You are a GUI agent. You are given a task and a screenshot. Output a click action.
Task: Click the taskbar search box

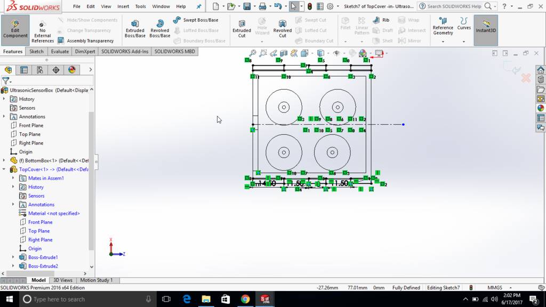87,299
